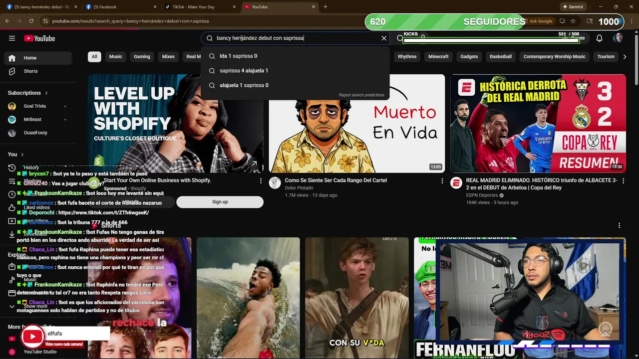The image size is (639, 359).
Task: Open the 'Muerto En Vida' video thumbnail
Action: point(357,123)
